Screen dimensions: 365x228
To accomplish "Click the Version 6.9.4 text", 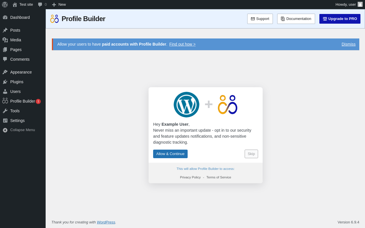I will [x=348, y=222].
